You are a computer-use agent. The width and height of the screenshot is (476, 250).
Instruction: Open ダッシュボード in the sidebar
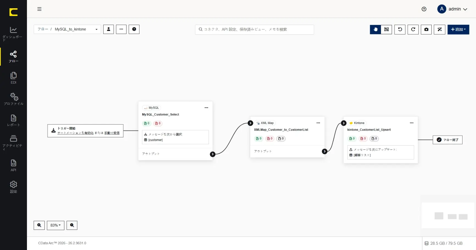coord(13,34)
